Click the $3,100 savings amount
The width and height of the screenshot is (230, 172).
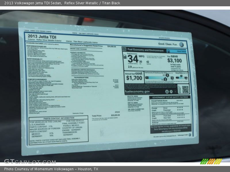click(175, 60)
